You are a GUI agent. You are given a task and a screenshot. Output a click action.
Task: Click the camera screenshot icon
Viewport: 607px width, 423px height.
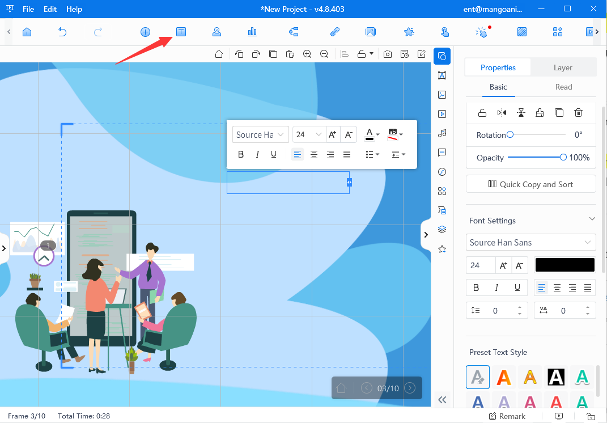tap(387, 54)
